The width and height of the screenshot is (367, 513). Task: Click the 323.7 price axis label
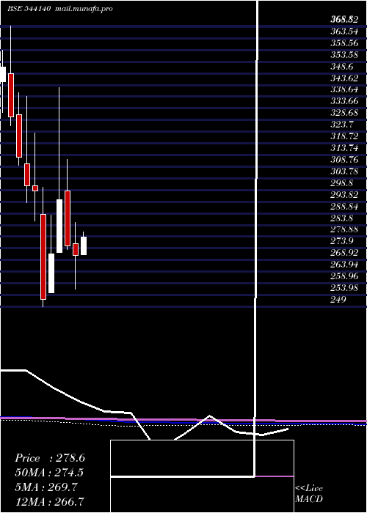coord(342,125)
